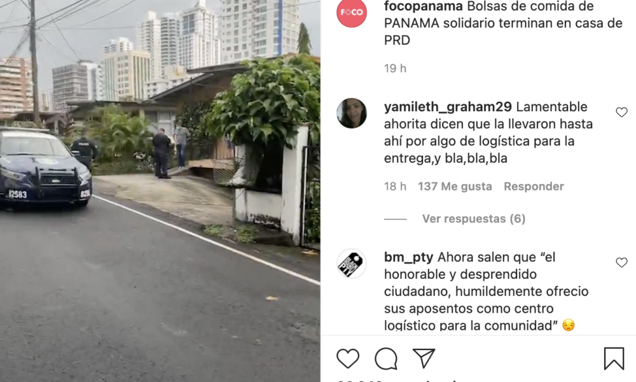Screen dimensions: 636x382
Task: Share post via paper plane icon
Action: [x=424, y=358]
